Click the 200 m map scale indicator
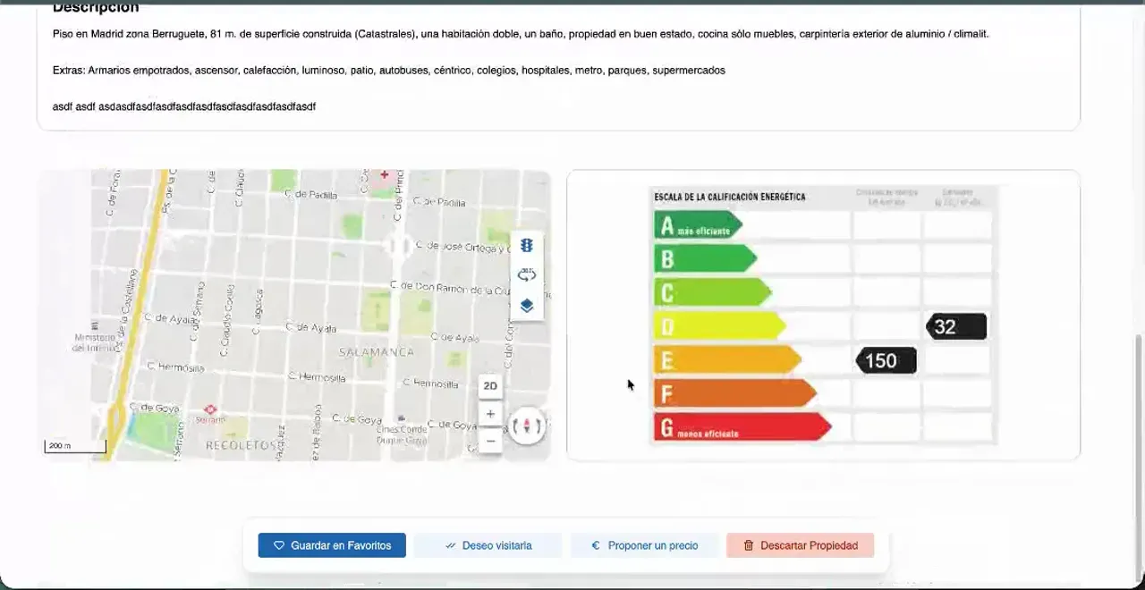The height and width of the screenshot is (590, 1145). coord(75,446)
